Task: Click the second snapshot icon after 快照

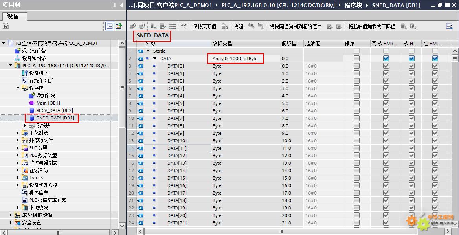Action: (261, 26)
